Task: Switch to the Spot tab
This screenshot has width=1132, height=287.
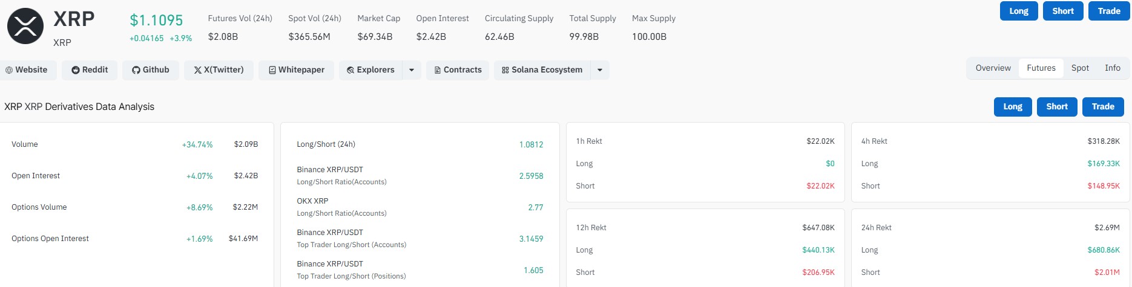Action: (x=1080, y=68)
